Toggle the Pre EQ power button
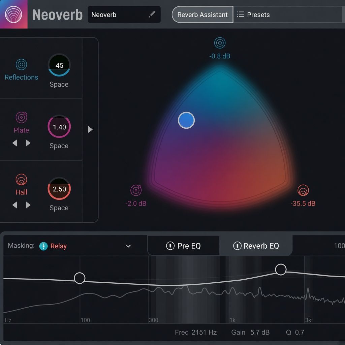 (170, 246)
